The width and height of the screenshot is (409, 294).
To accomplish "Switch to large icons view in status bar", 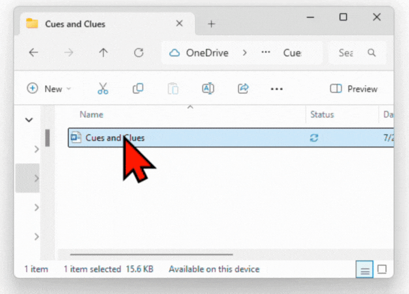I will point(382,269).
